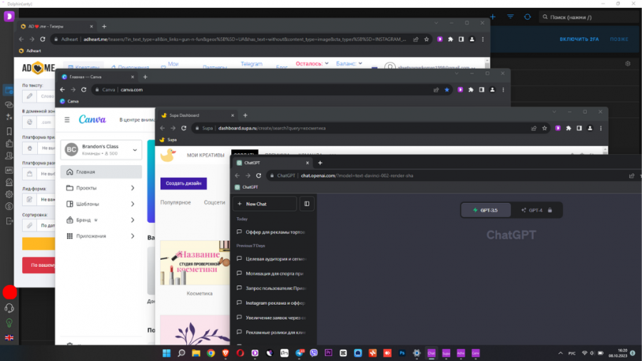Screen dimensions: 642x361
Task: Click the plus icon in Dolphin top bar
Action: coord(492,17)
